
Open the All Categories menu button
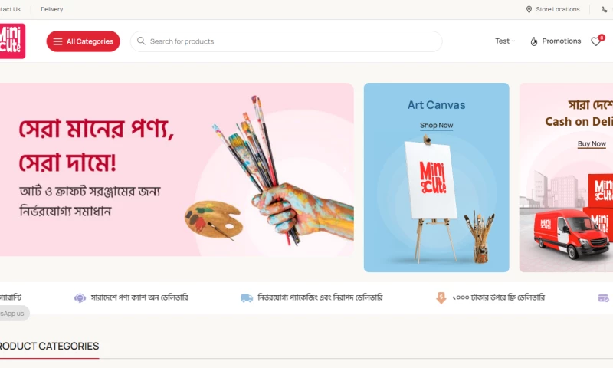pyautogui.click(x=84, y=41)
